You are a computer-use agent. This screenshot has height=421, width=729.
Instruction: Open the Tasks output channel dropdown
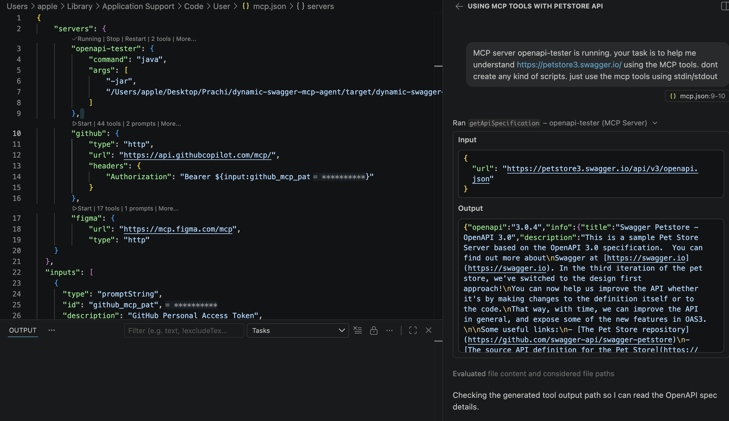coord(298,330)
